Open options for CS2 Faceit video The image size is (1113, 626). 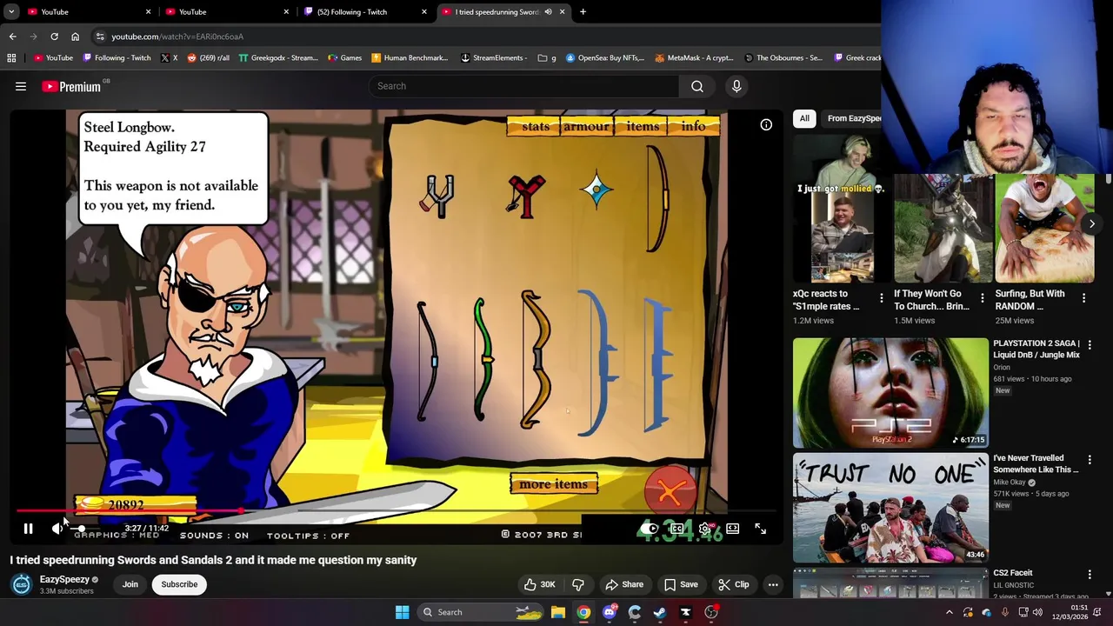tap(1090, 574)
